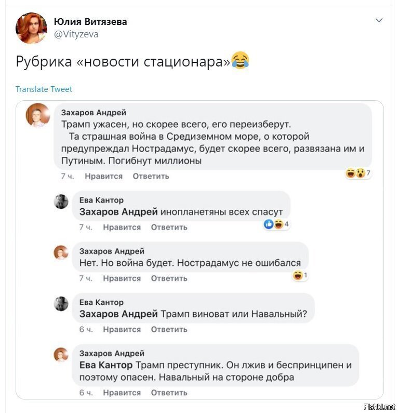Viewport: 398px width, 413px height.
Task: Click Захаров Андрей's avatar on top comment
Action: coord(38,115)
